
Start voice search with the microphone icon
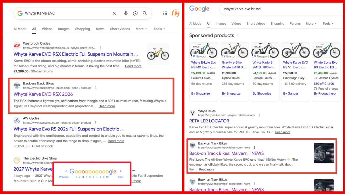coord(126,13)
